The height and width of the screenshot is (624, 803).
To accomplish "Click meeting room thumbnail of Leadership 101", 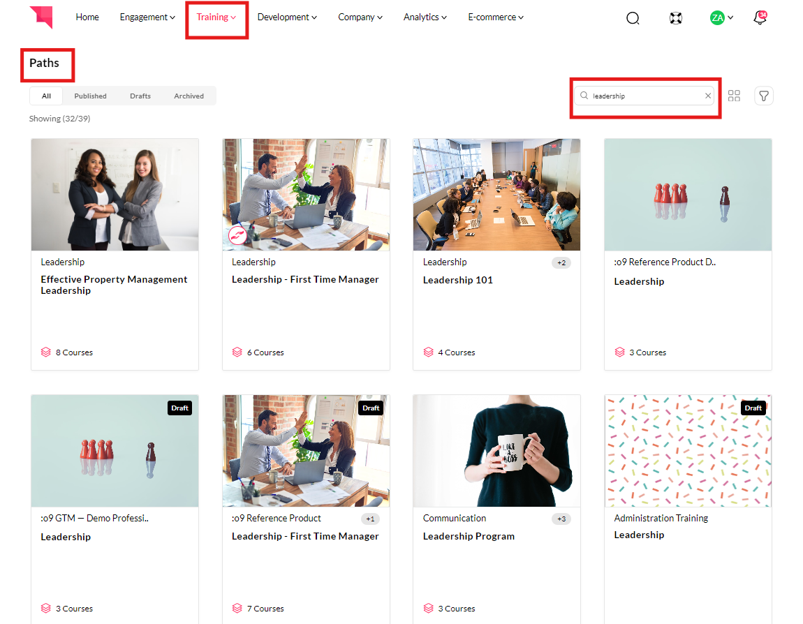I will click(x=496, y=195).
